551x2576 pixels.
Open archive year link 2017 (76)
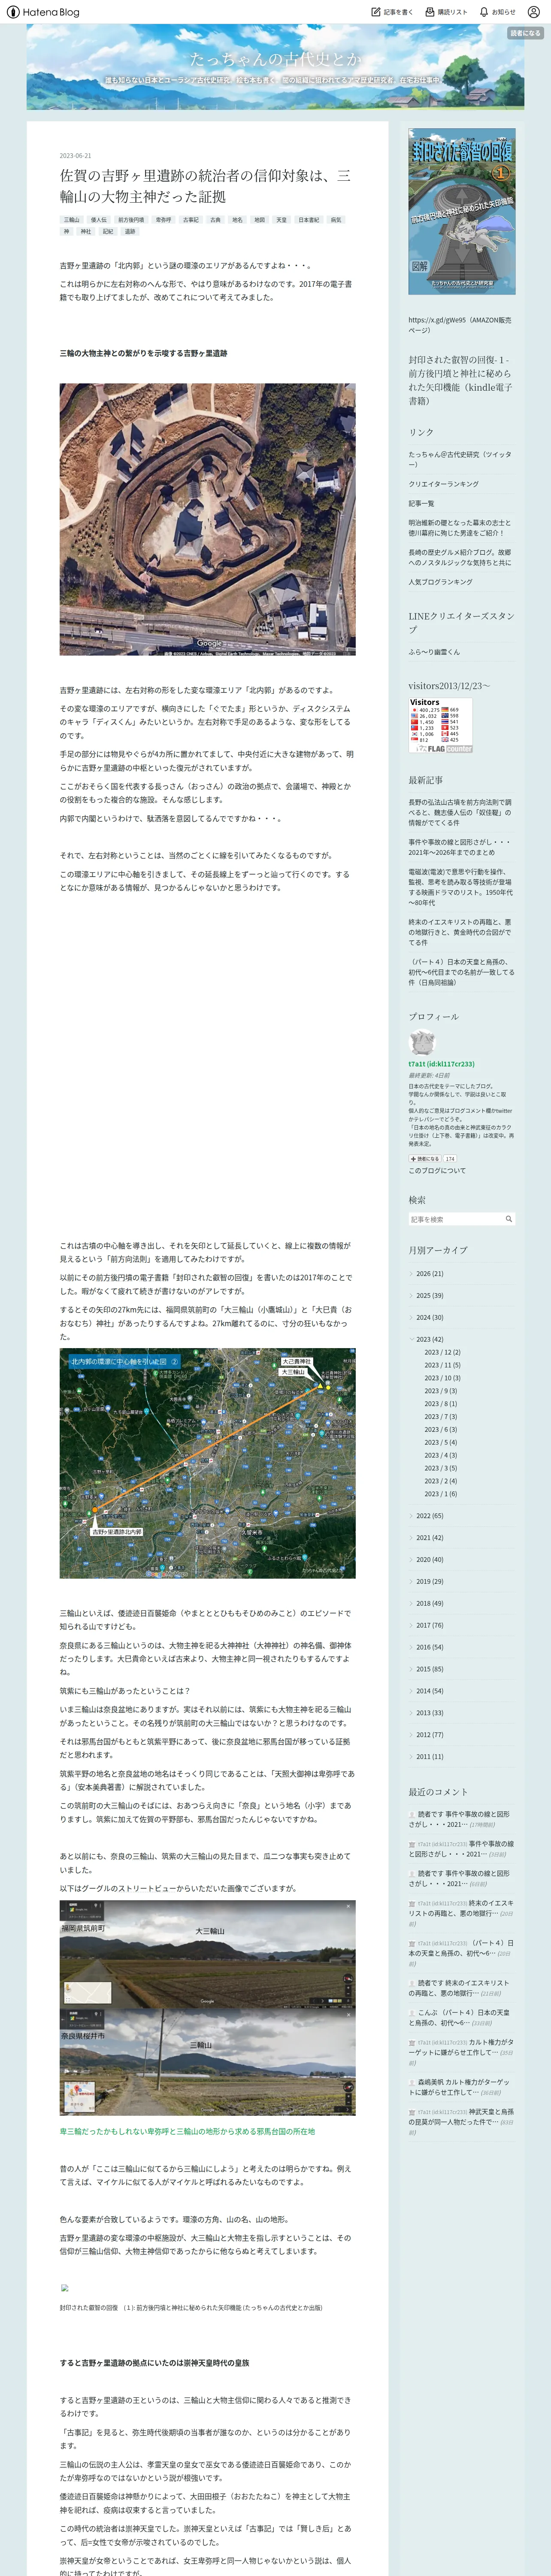pyautogui.click(x=429, y=1625)
